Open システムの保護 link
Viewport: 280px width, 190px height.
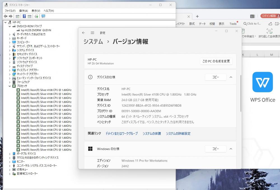151,133
